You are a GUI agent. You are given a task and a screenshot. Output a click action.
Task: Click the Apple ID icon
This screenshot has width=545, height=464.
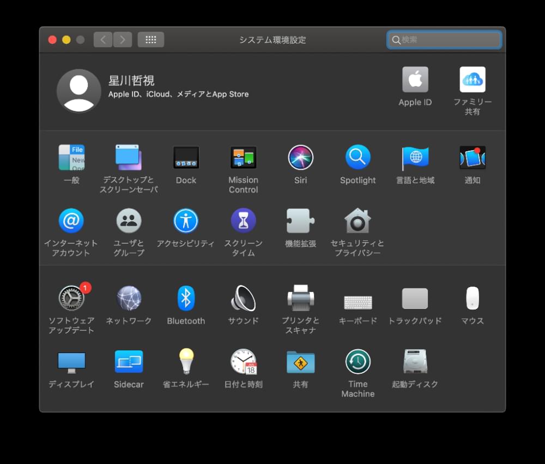pos(415,80)
